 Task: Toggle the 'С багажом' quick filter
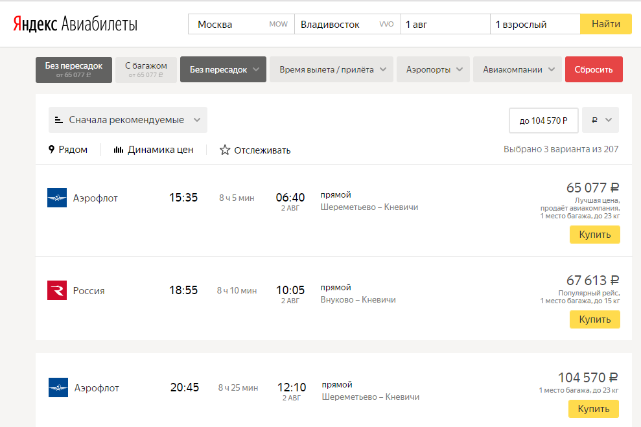[146, 70]
